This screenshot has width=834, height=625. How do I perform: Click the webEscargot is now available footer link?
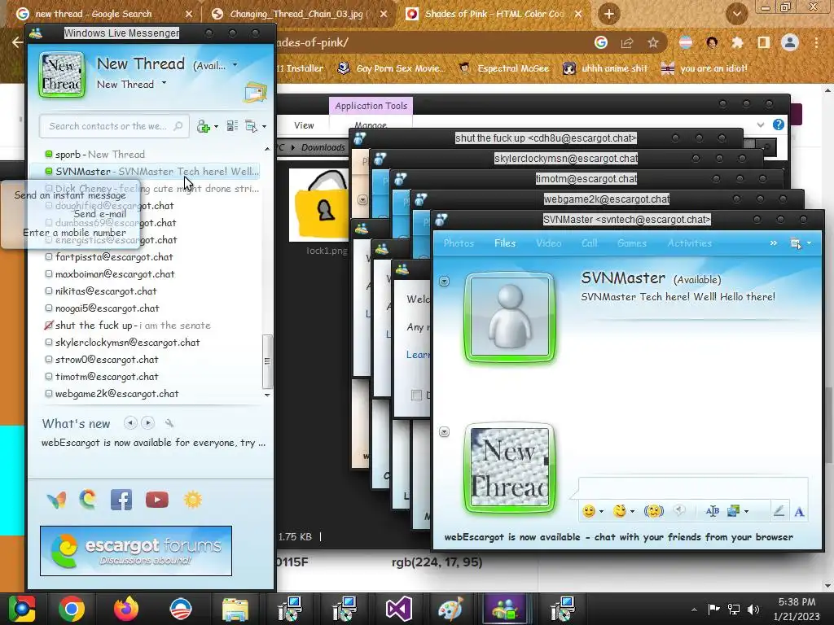619,537
